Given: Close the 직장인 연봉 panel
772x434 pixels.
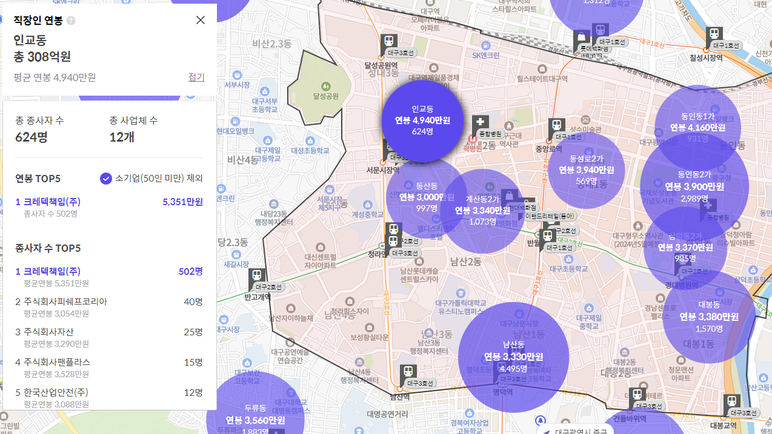Looking at the screenshot, I should point(201,20).
